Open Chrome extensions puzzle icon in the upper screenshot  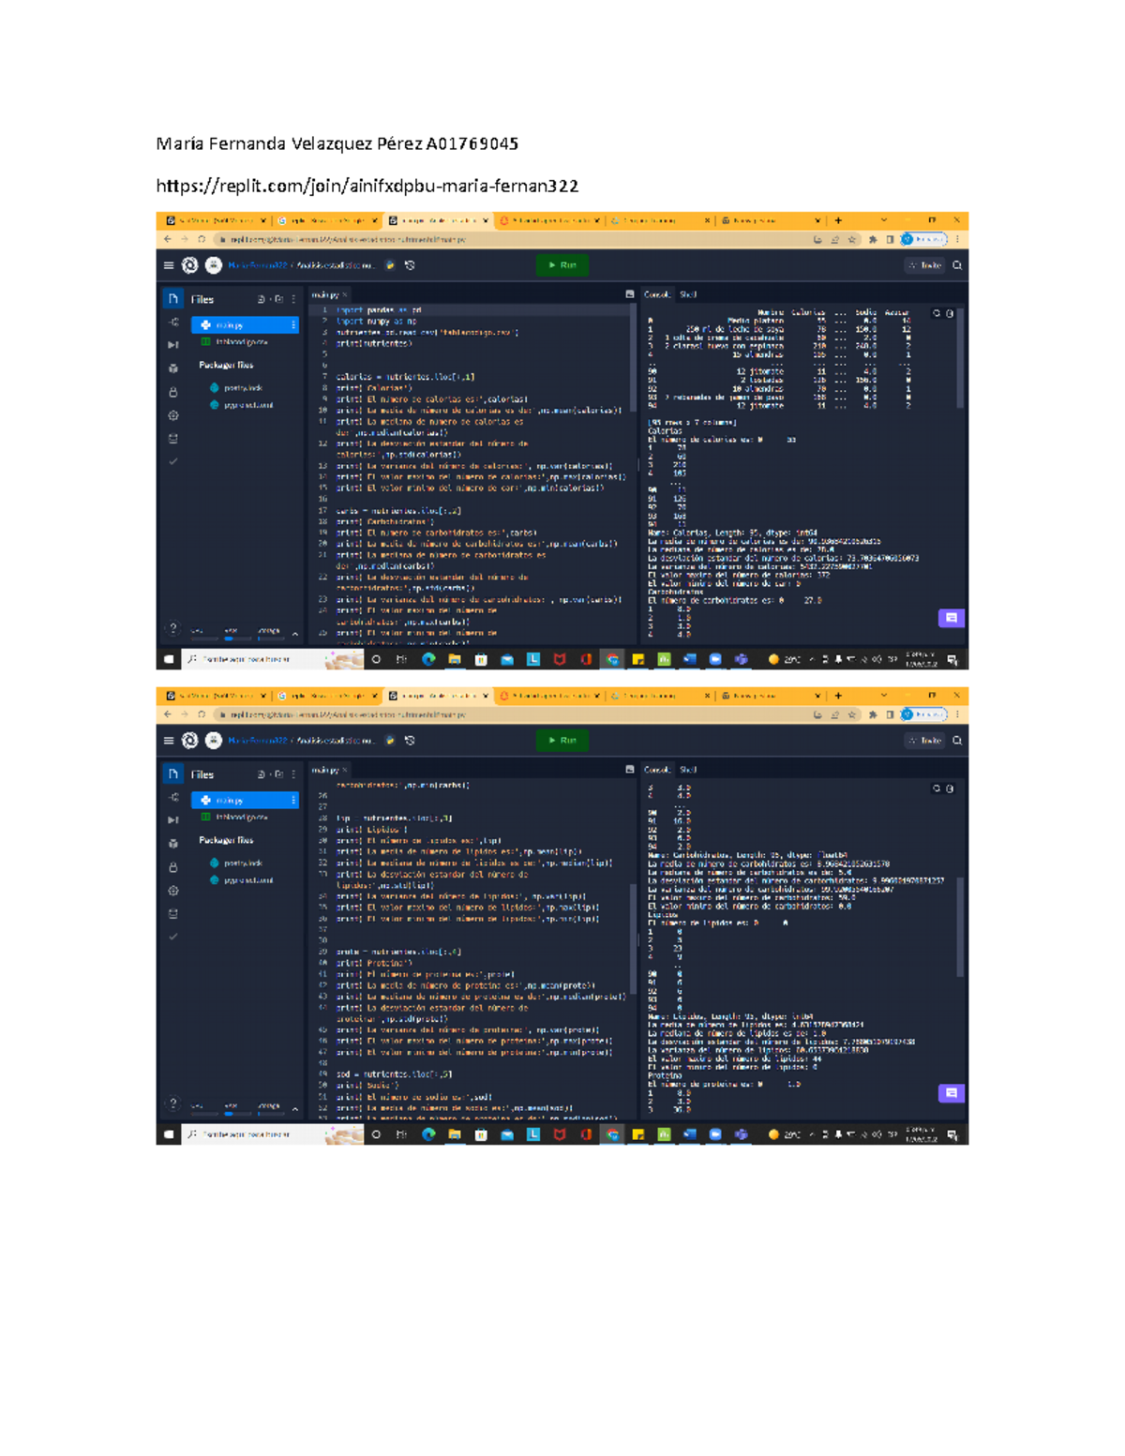pos(873,239)
